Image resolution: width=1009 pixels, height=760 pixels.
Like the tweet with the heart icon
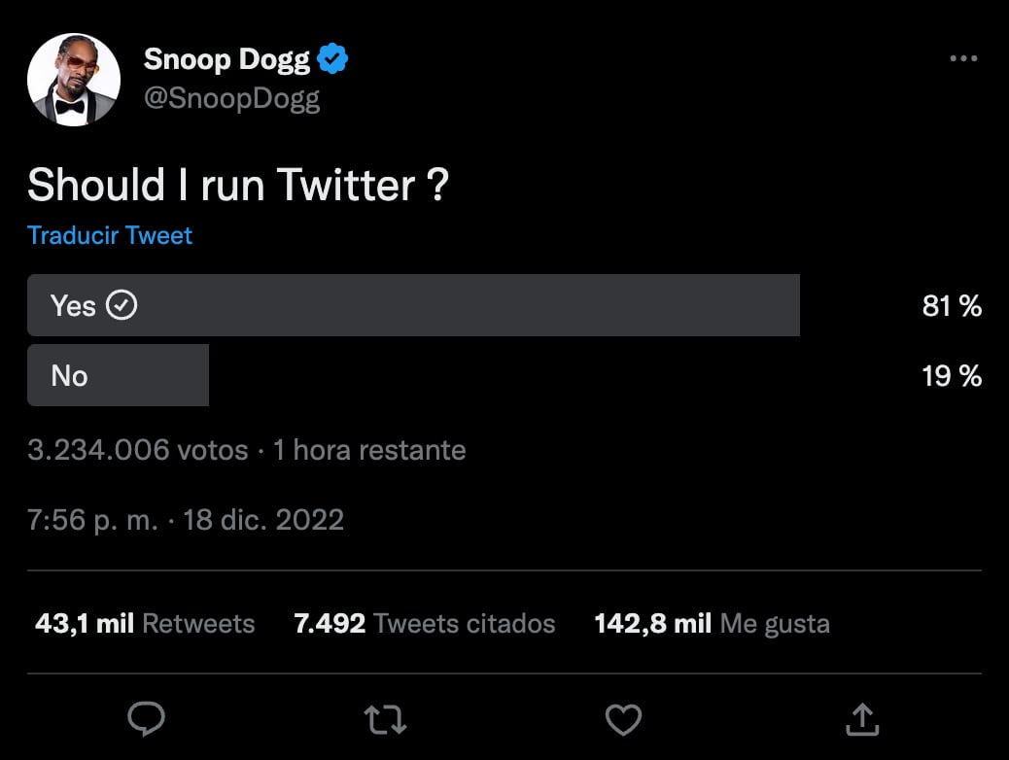623,720
